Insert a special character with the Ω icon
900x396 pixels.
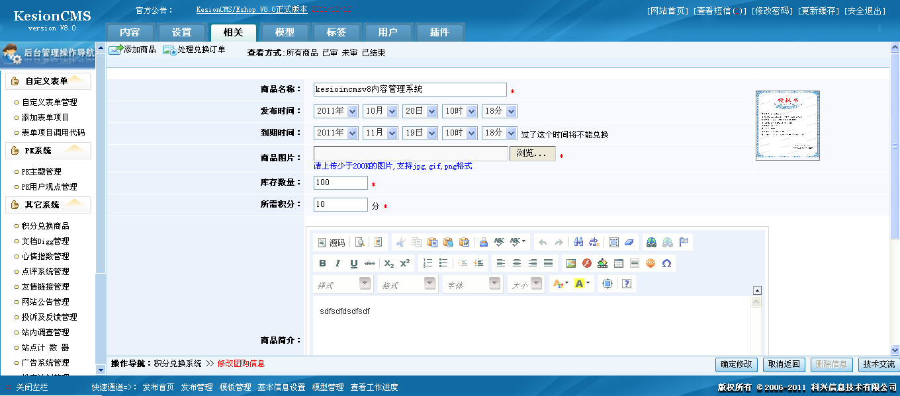(665, 263)
